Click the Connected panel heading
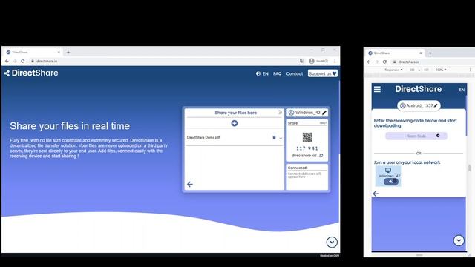The image size is (475, 267). 297,168
